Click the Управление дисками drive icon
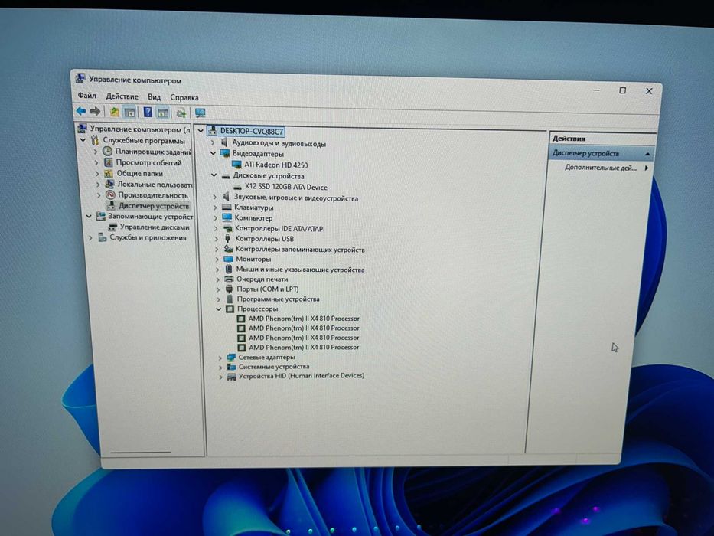 pyautogui.click(x=112, y=227)
